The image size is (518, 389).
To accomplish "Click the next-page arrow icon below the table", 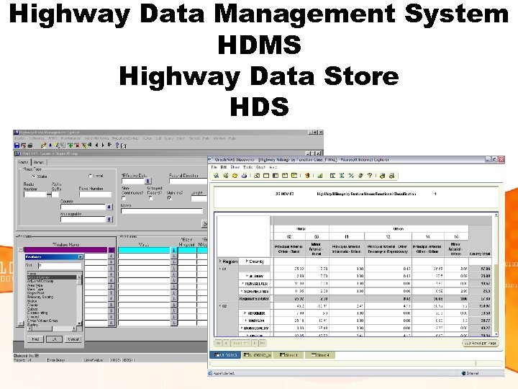I will tap(255, 344).
